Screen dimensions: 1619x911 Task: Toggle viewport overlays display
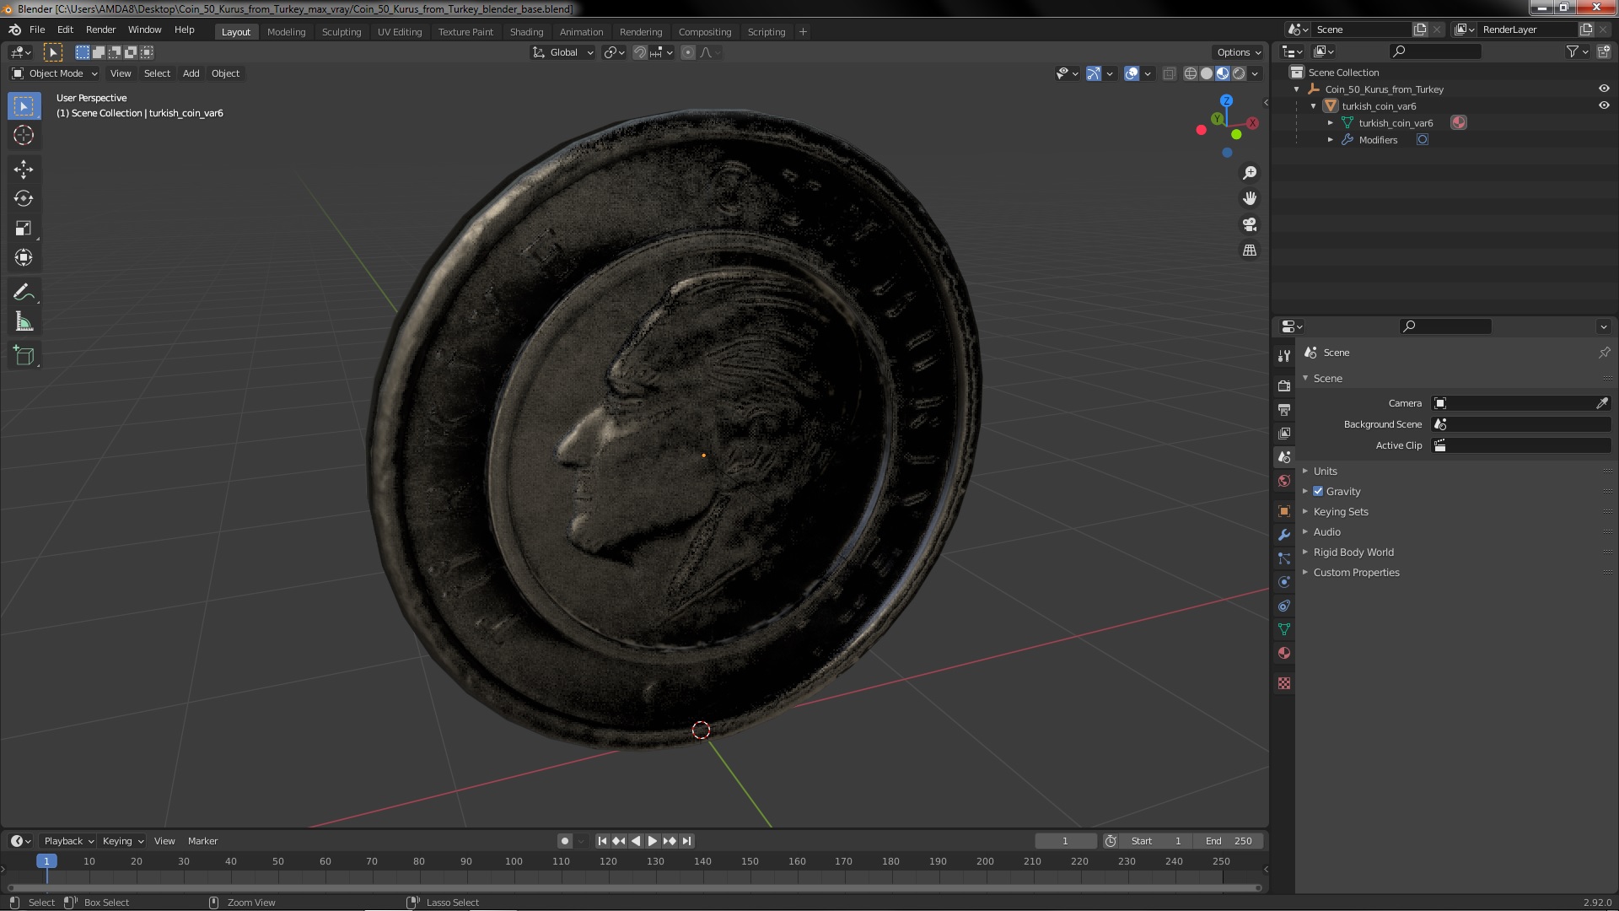(x=1132, y=74)
